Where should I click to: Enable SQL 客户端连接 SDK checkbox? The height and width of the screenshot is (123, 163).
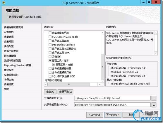[50, 76]
